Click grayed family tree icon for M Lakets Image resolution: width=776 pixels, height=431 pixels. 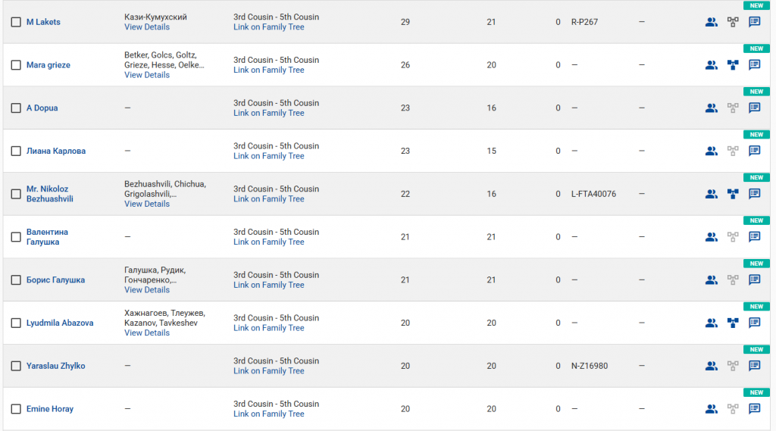pos(733,22)
